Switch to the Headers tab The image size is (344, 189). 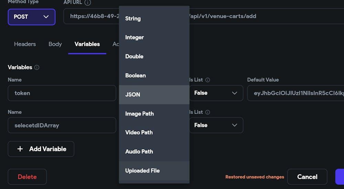pos(25,44)
